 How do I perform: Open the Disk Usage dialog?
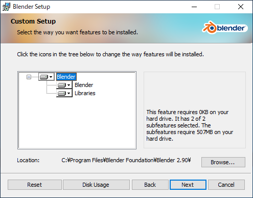[96, 185]
